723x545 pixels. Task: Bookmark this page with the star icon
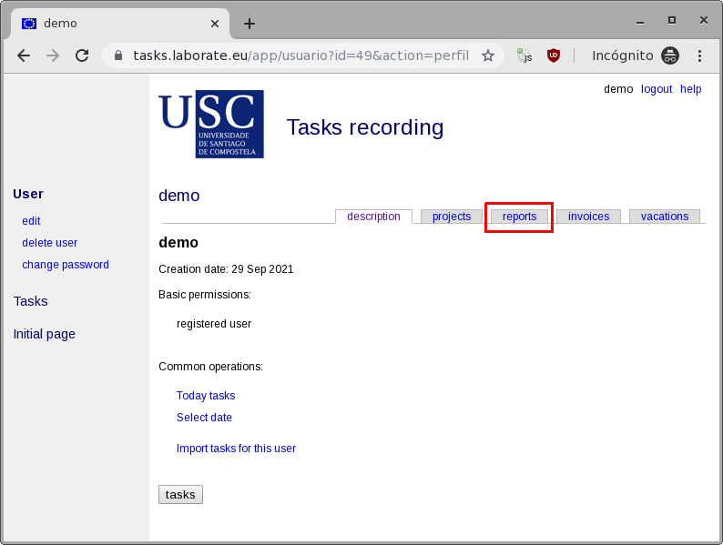click(488, 56)
